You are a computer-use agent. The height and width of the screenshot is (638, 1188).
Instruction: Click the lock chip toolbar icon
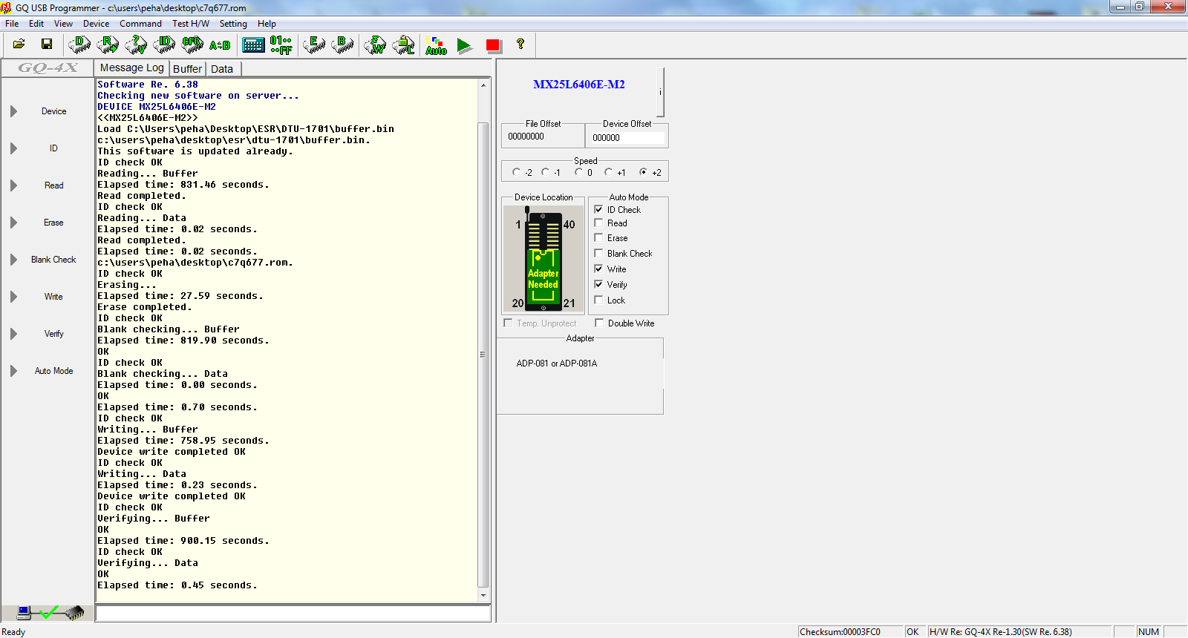404,45
